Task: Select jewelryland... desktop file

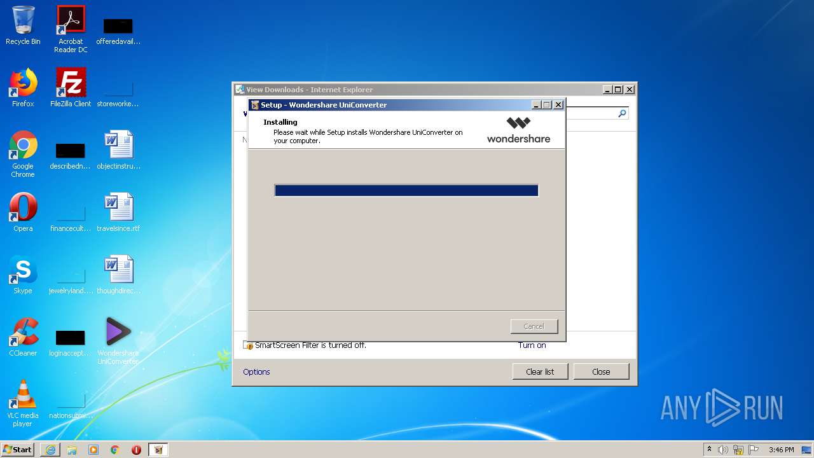Action: pos(71,280)
